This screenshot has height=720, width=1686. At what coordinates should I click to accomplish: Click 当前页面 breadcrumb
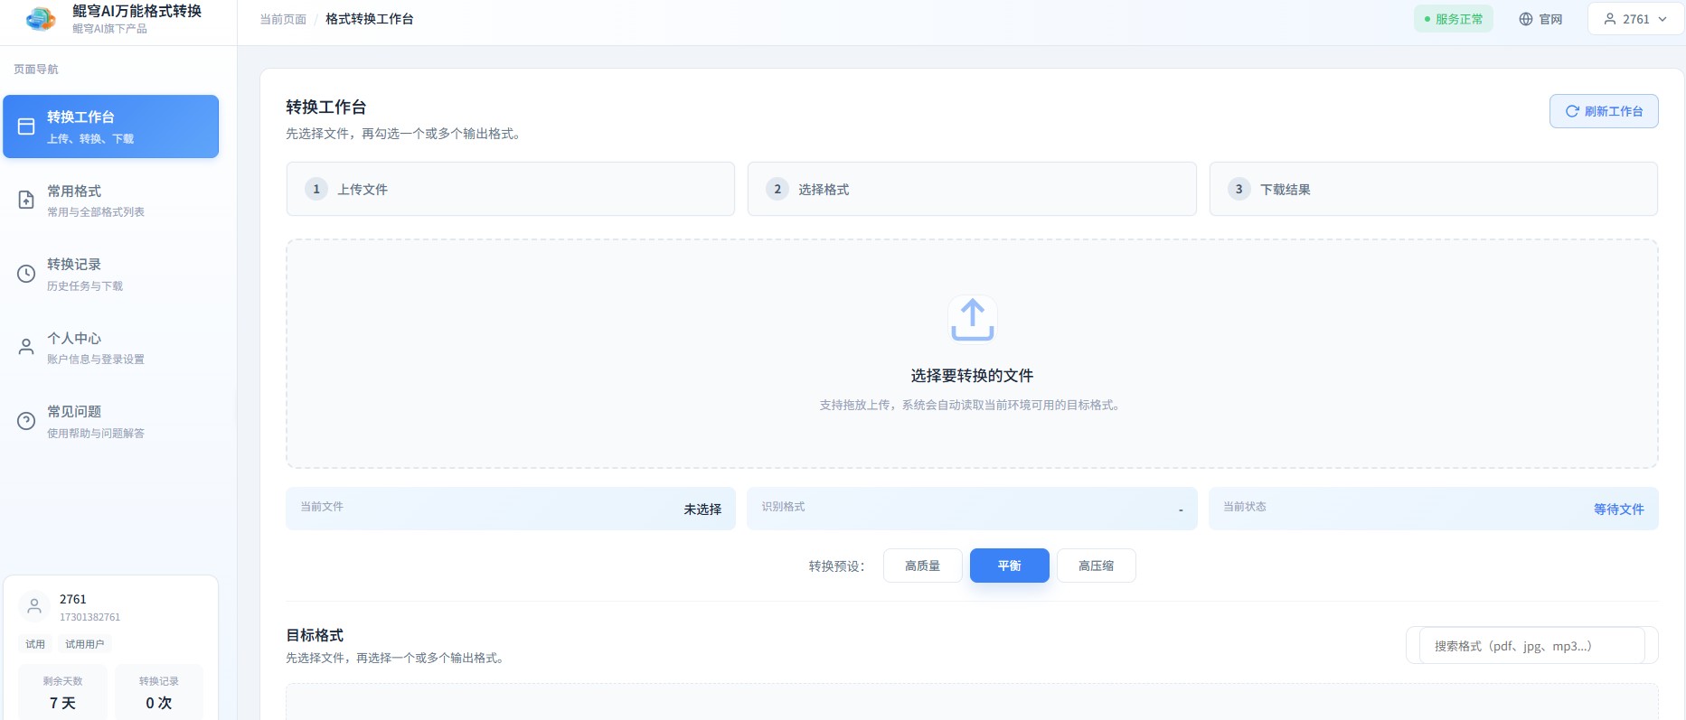tap(283, 19)
